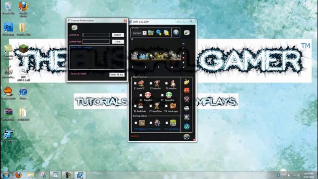Click the magnifier search icon in Profile

point(159,33)
